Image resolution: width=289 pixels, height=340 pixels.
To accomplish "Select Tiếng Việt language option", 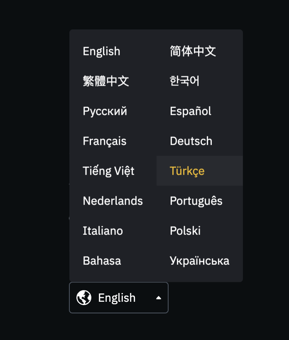I will (108, 171).
